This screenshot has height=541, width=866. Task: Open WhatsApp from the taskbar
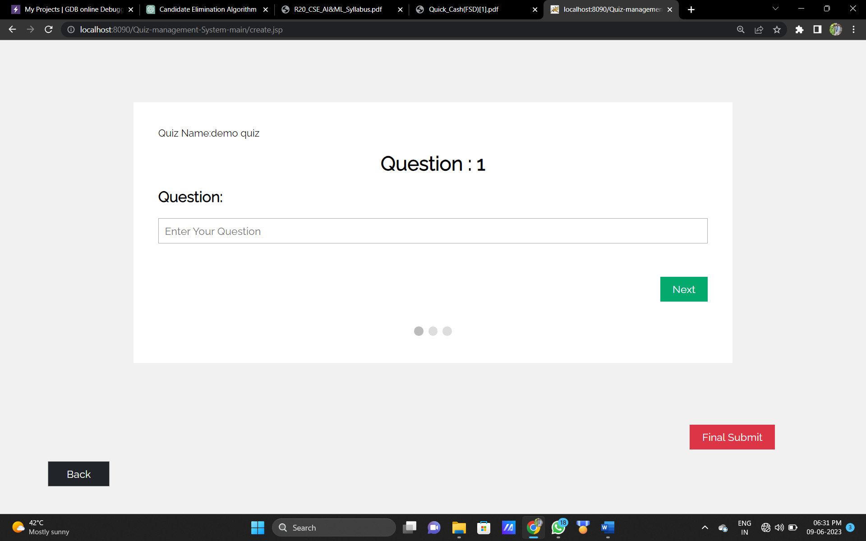click(558, 527)
